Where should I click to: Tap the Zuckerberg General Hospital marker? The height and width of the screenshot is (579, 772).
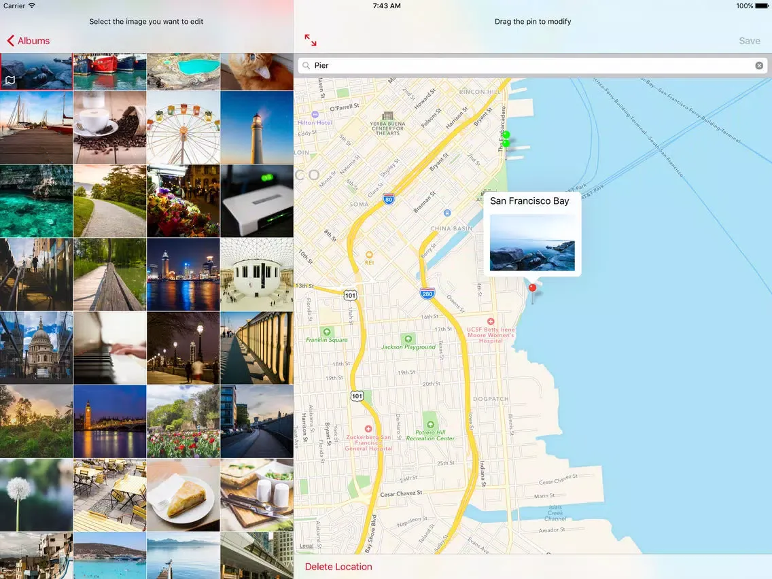click(368, 429)
